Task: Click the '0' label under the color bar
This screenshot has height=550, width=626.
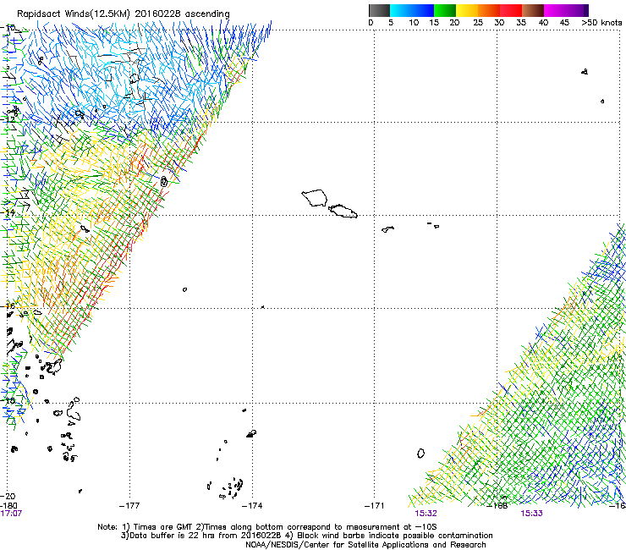Action: pyautogui.click(x=371, y=23)
